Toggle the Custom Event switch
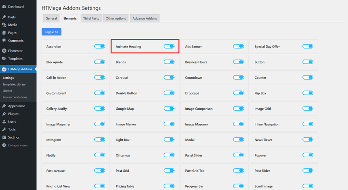The height and width of the screenshot is (190, 348). click(100, 93)
